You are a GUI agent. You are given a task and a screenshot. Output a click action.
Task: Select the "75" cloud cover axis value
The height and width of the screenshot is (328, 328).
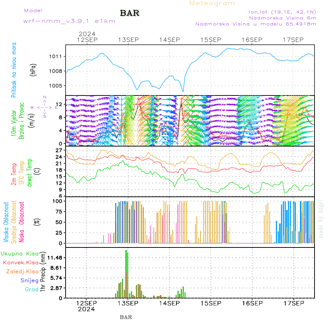click(59, 212)
